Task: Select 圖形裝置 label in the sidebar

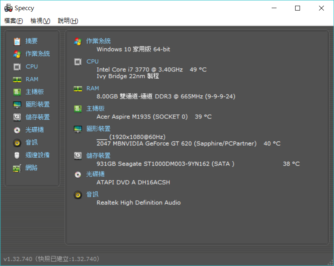Action: [38, 104]
